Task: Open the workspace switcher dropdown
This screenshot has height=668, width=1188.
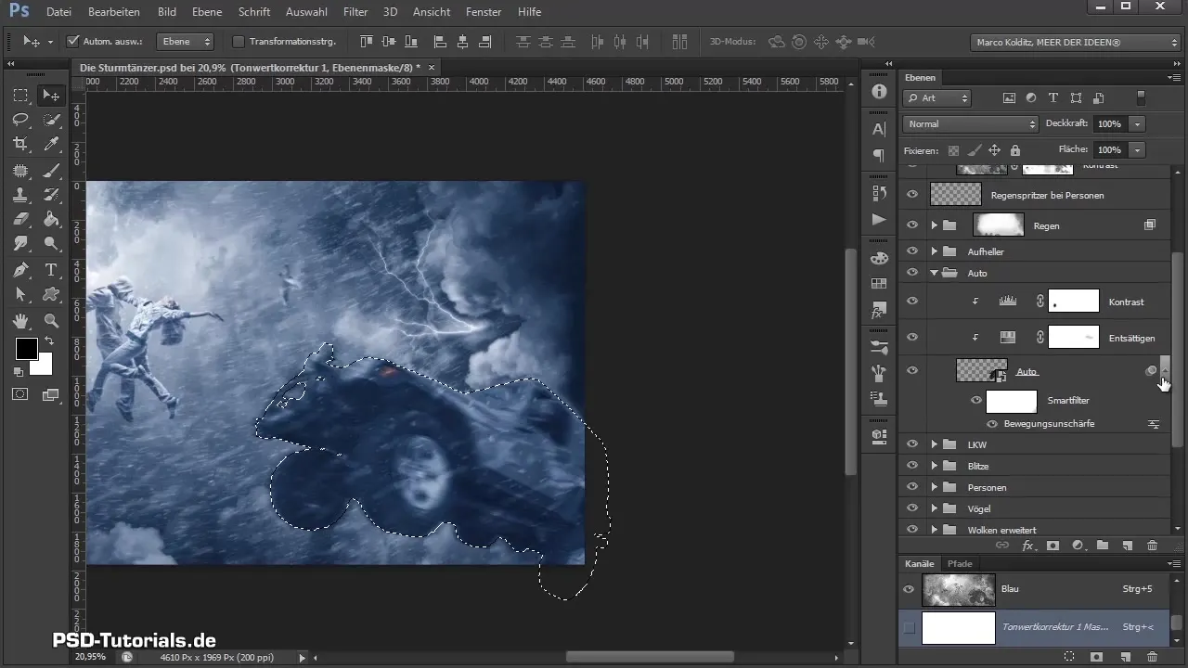Action: click(x=1075, y=42)
